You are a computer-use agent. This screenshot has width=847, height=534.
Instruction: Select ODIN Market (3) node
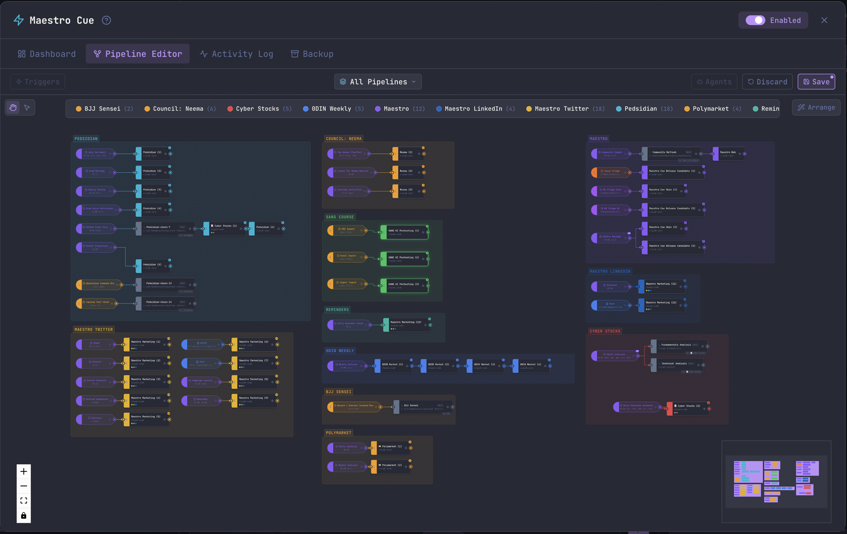click(485, 366)
